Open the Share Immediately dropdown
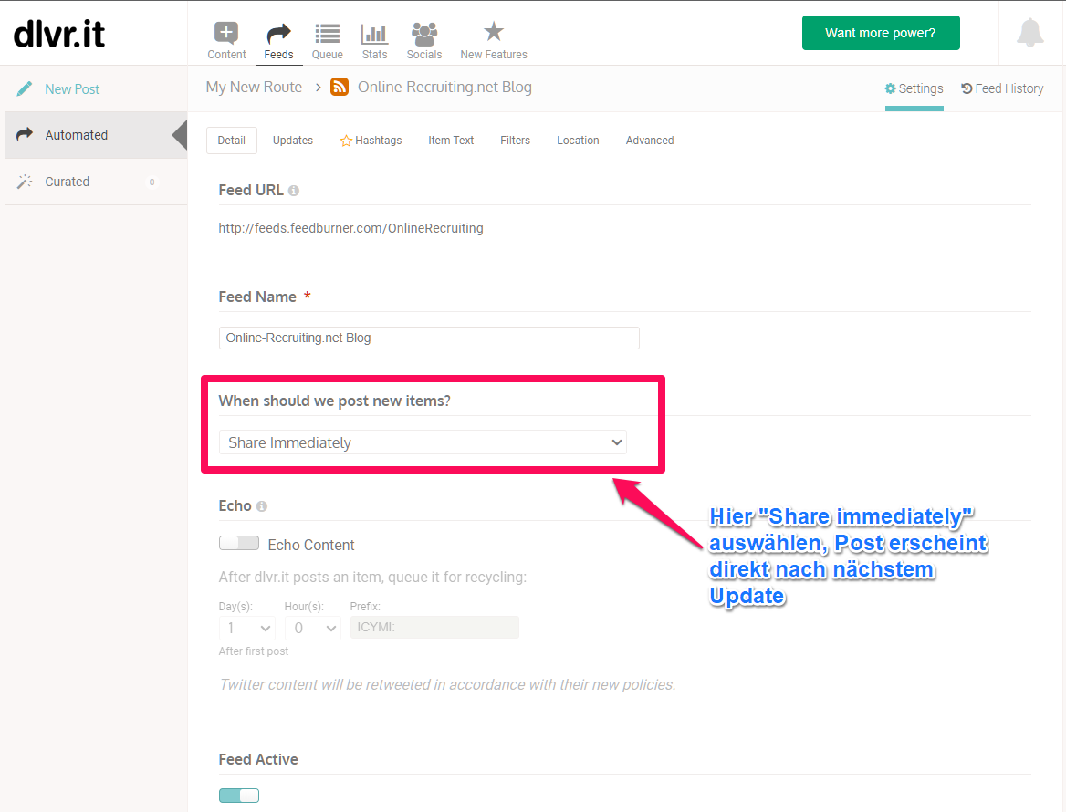The height and width of the screenshot is (812, 1066). [x=423, y=442]
